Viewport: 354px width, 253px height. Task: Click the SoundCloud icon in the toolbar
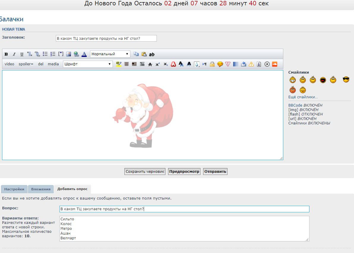(x=274, y=64)
